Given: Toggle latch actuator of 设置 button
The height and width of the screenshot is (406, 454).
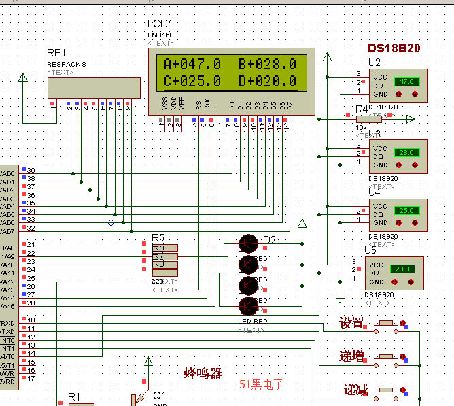Looking at the screenshot, I should coord(402,323).
